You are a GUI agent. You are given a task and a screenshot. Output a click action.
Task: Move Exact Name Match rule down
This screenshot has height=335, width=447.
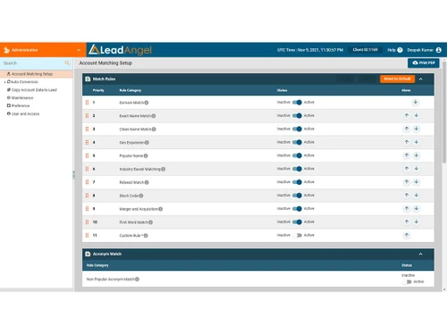417,115
